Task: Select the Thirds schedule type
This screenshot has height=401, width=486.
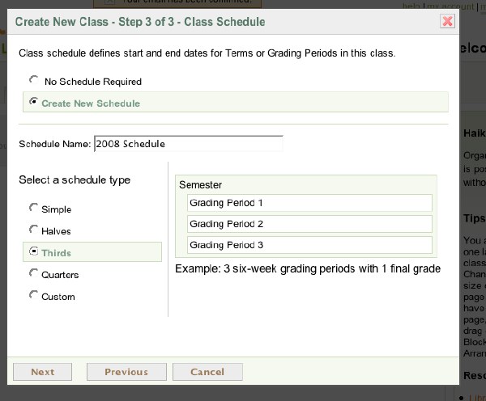Action: (33, 251)
